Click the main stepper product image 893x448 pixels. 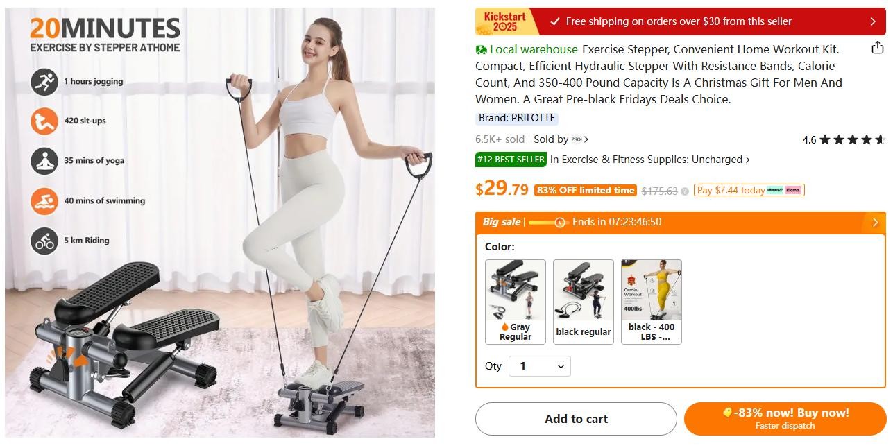[x=220, y=223]
